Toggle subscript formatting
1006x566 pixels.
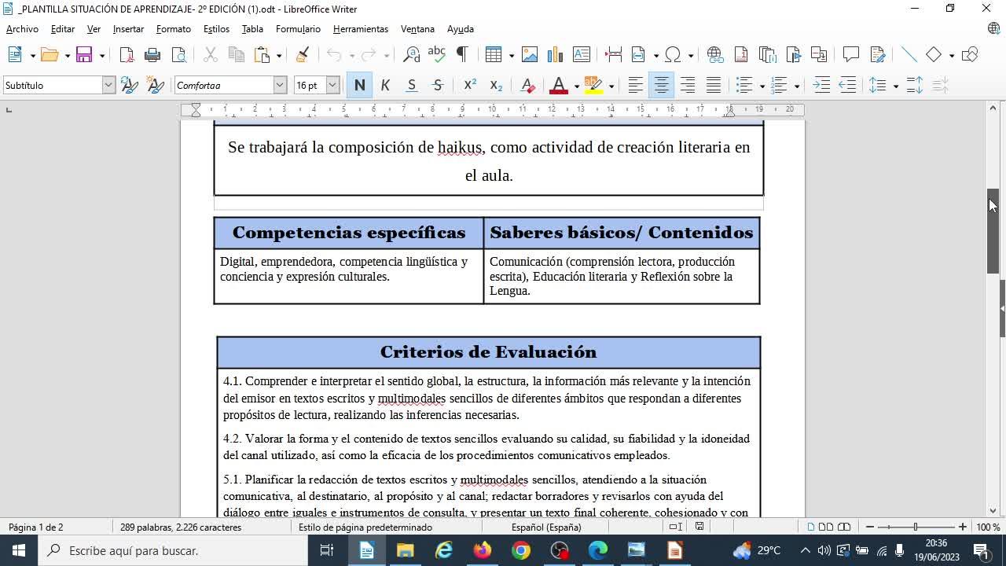[496, 85]
